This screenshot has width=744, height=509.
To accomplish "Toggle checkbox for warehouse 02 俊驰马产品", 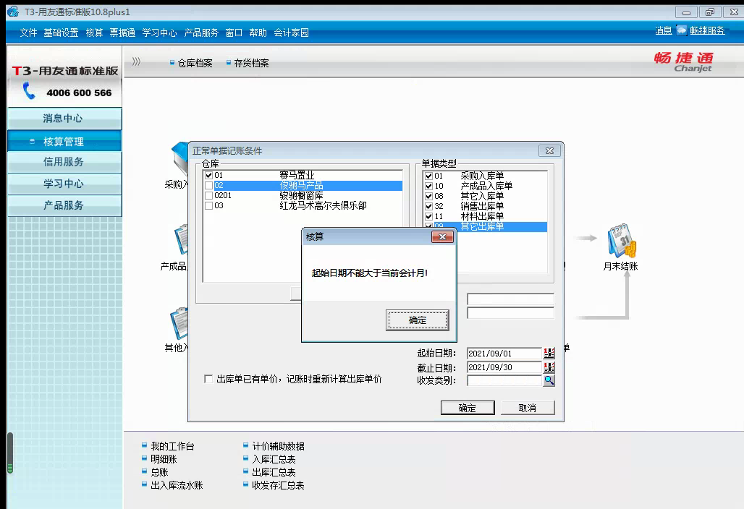I will tap(208, 185).
